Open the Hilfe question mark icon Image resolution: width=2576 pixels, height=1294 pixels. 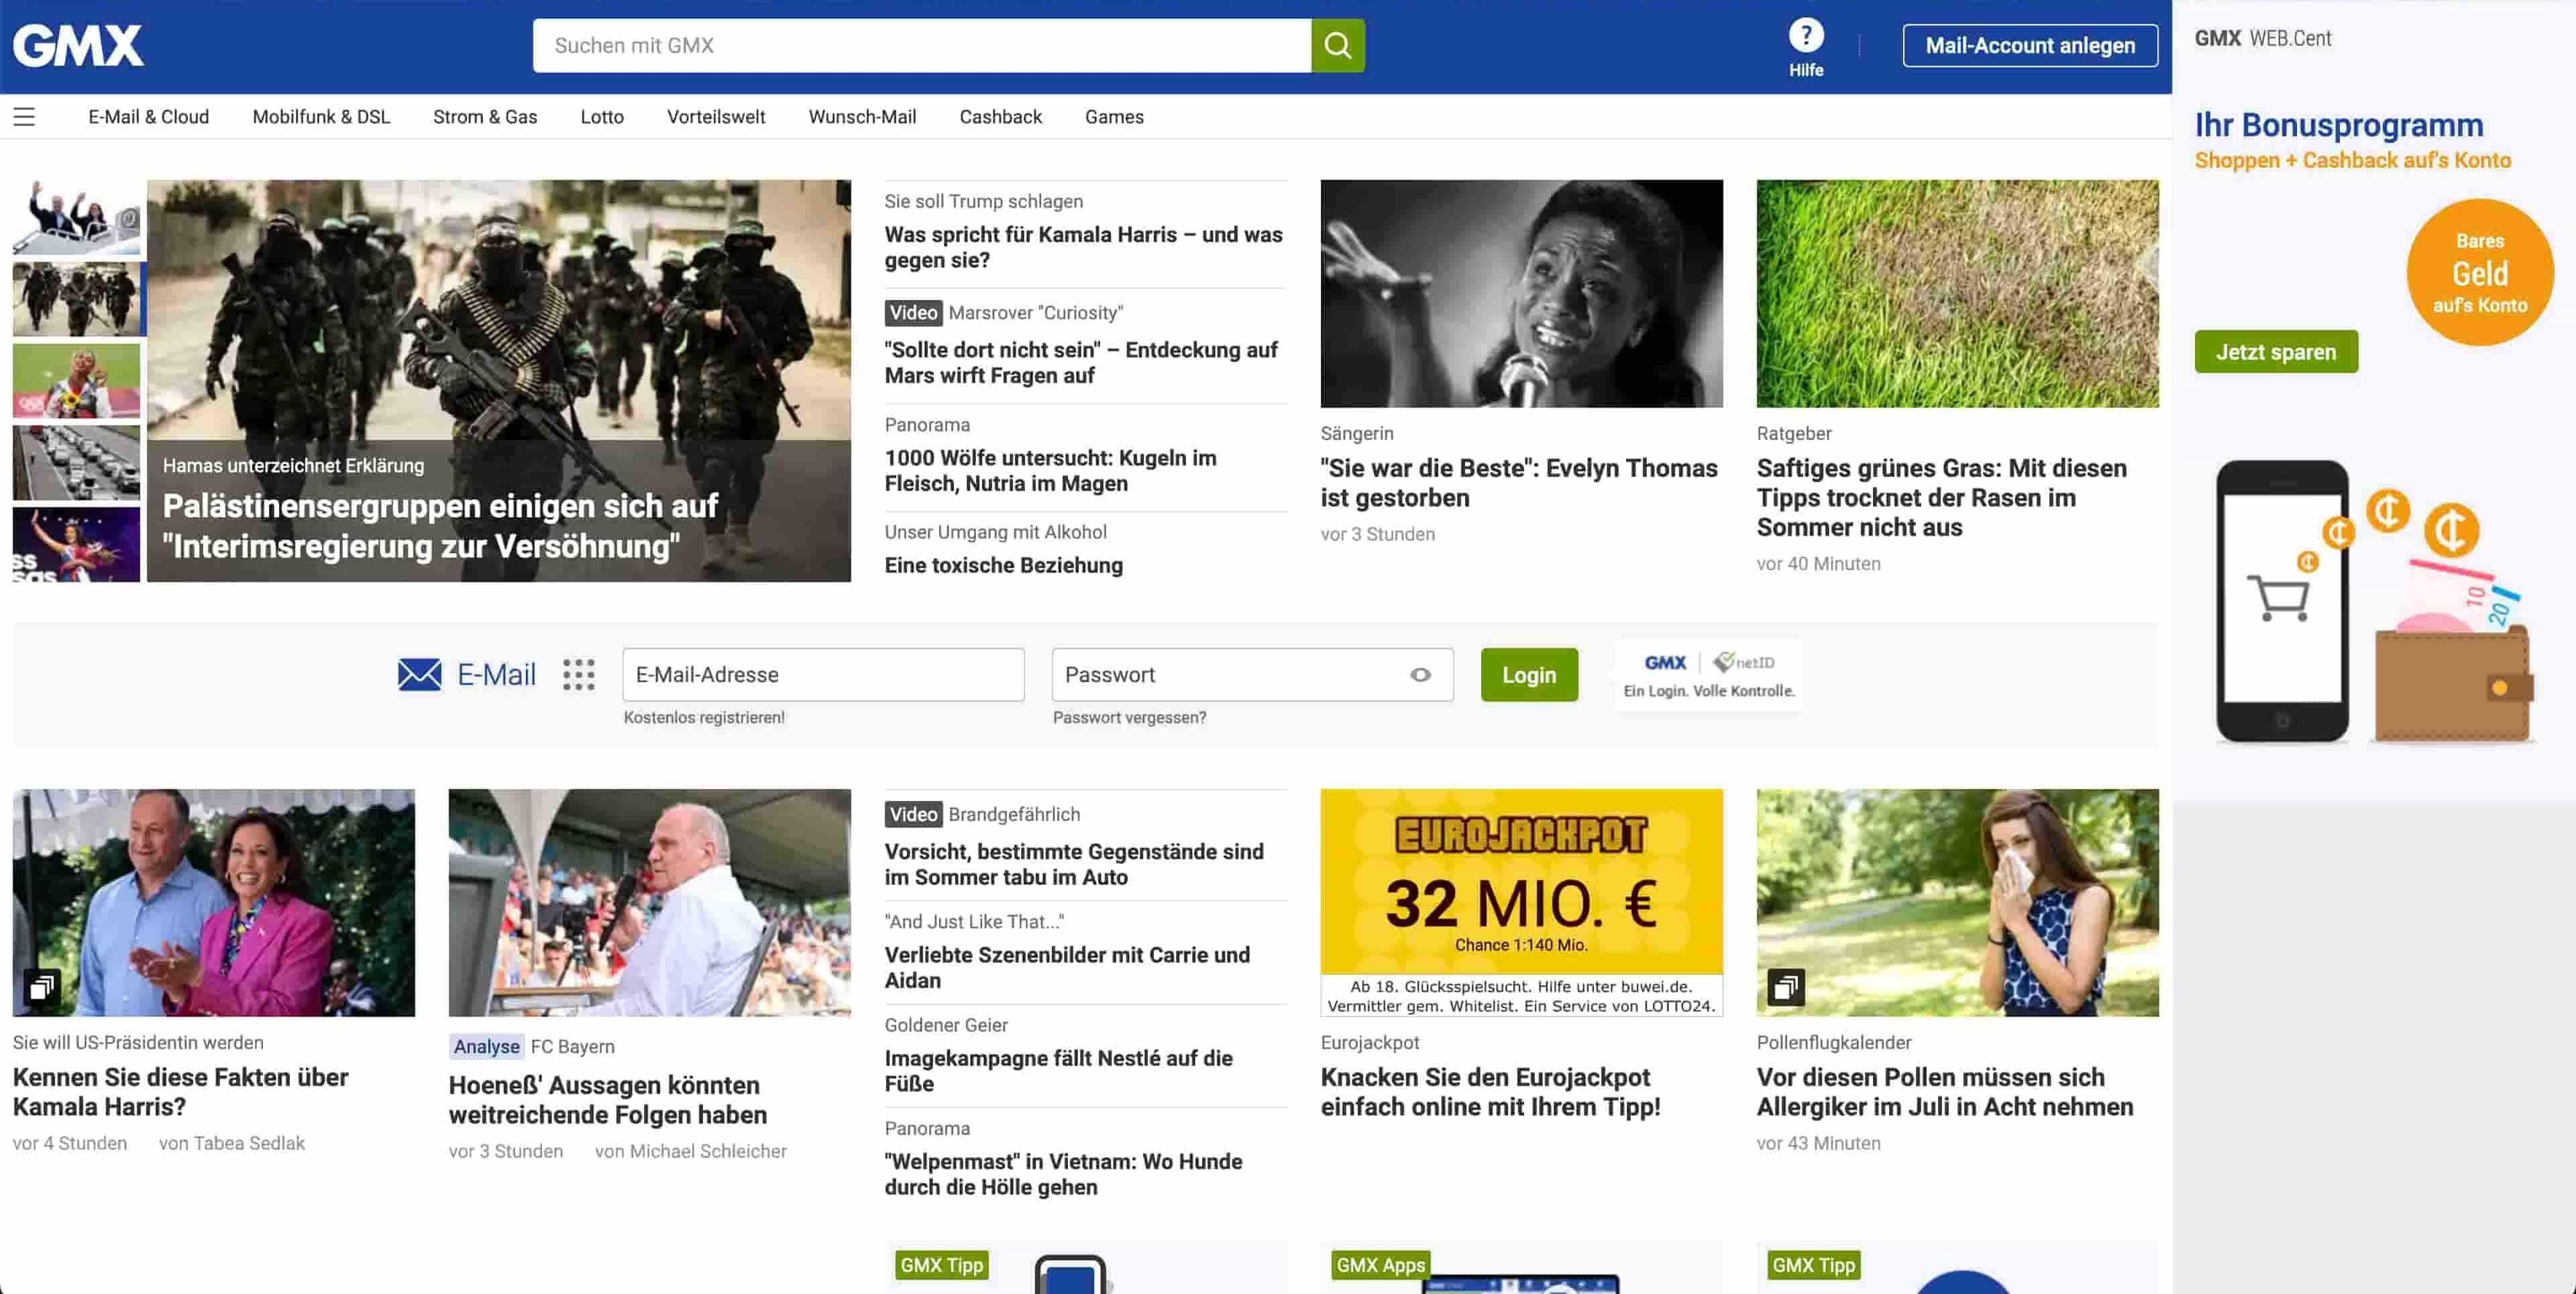[1806, 36]
